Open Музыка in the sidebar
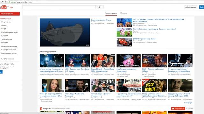Viewport: 204px width, 114px height. [4, 25]
